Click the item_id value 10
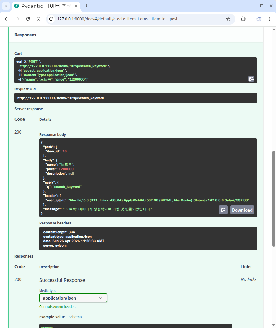 (x=64, y=151)
